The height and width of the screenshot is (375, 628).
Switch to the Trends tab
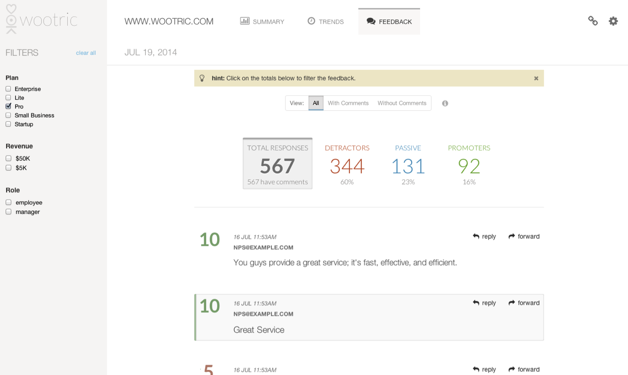click(x=326, y=22)
